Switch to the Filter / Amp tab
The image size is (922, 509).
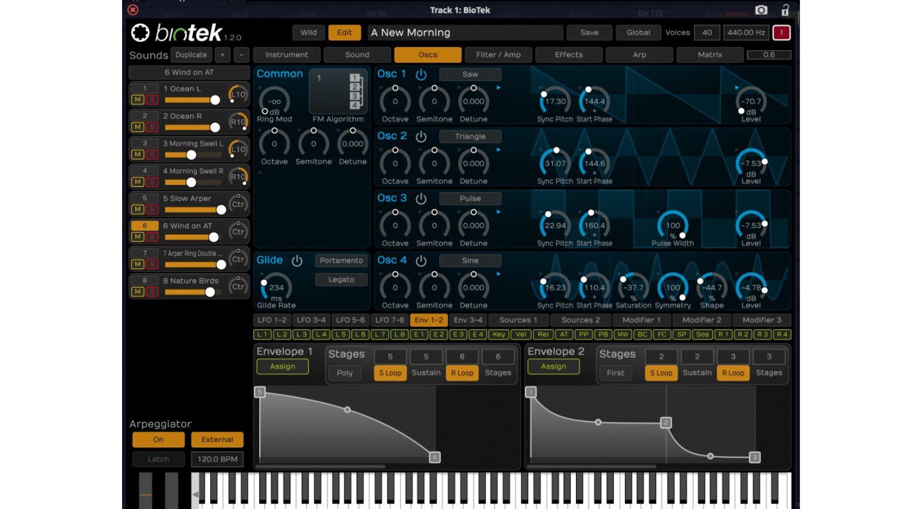click(498, 55)
